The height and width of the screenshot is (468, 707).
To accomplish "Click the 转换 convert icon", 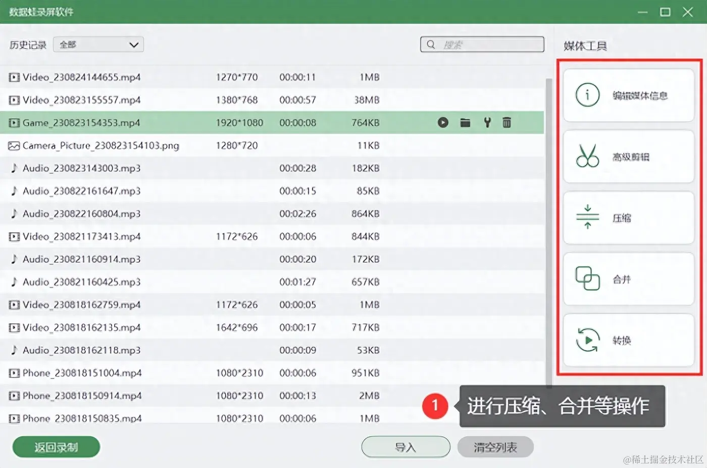I will pyautogui.click(x=587, y=340).
